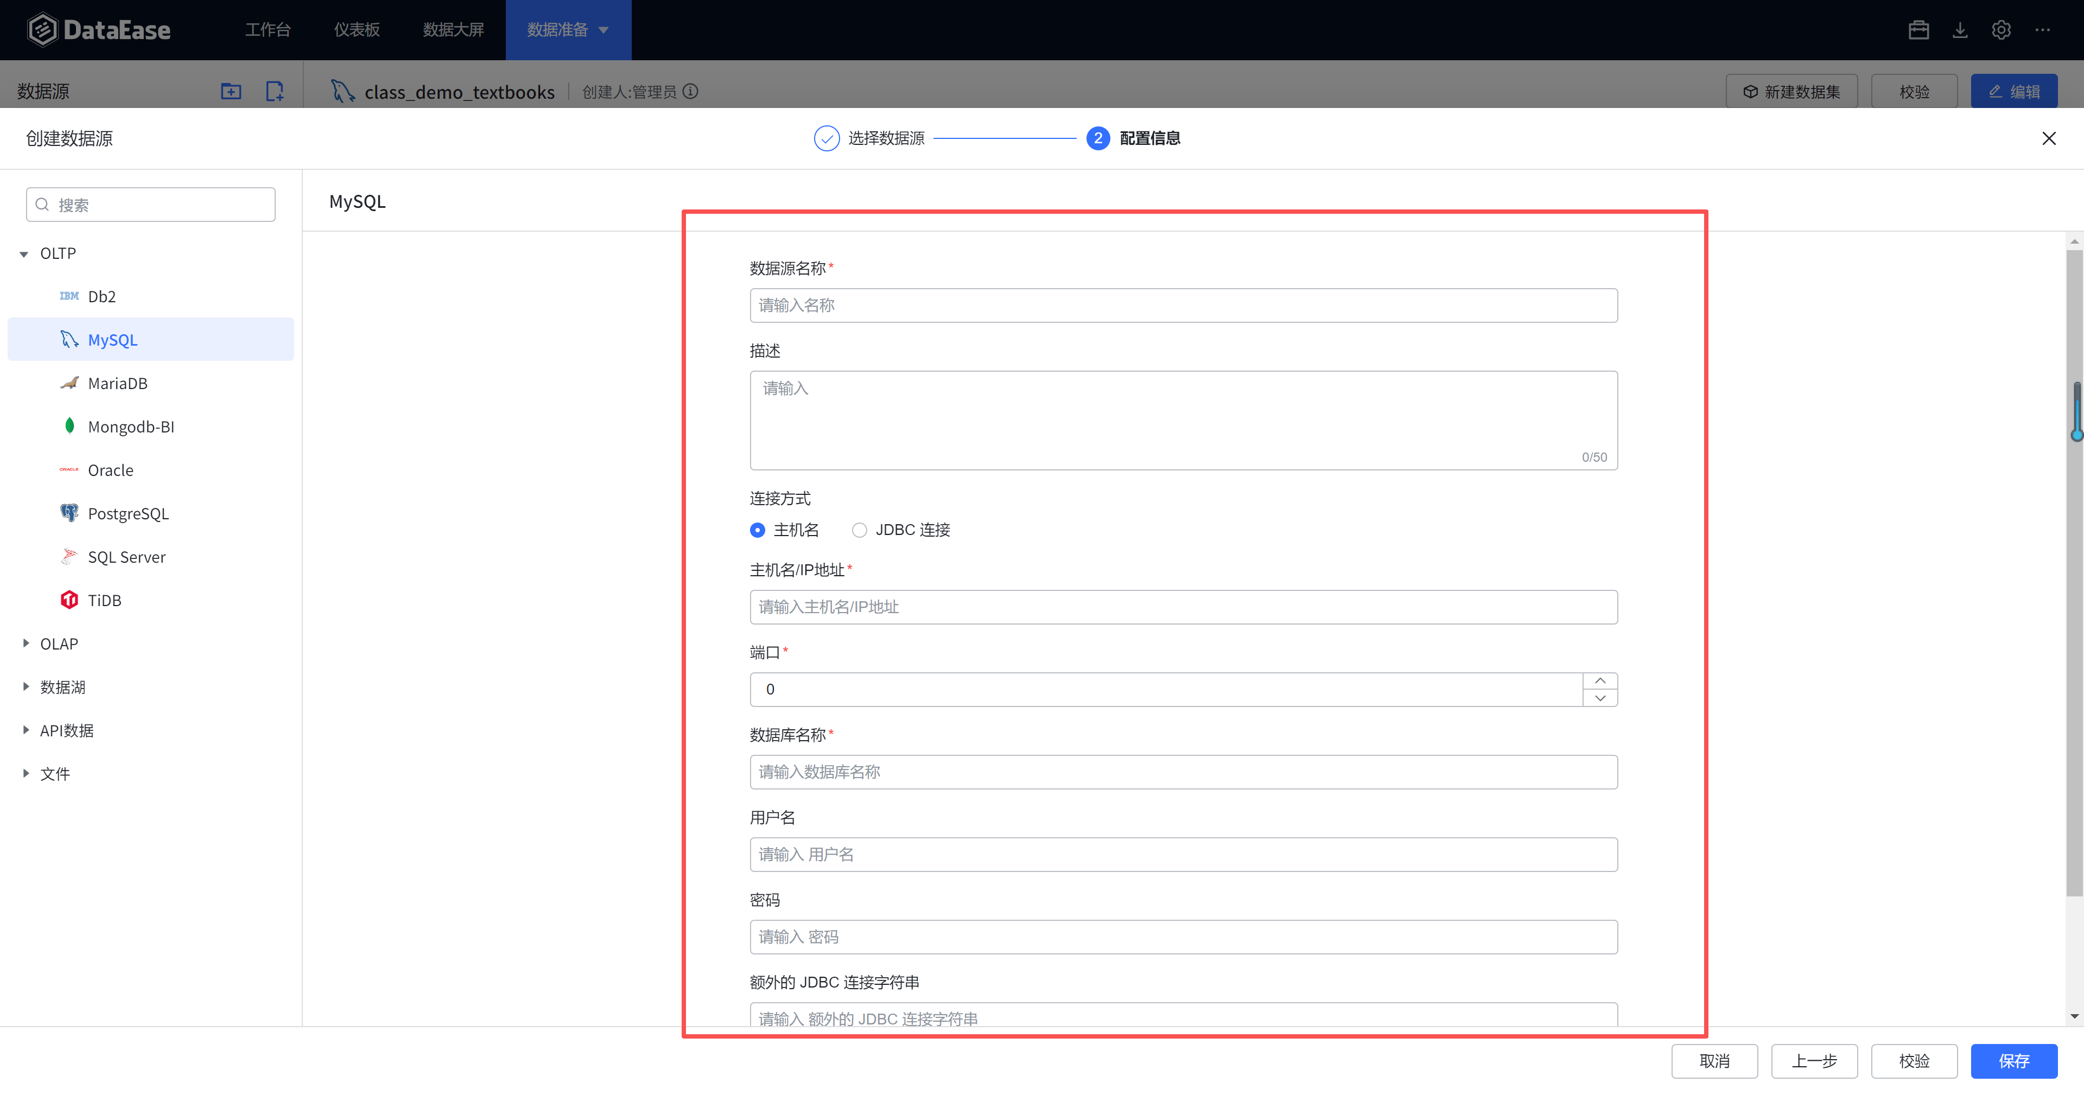The width and height of the screenshot is (2084, 1095).
Task: Click the 数据源名称 input field
Action: 1183,305
